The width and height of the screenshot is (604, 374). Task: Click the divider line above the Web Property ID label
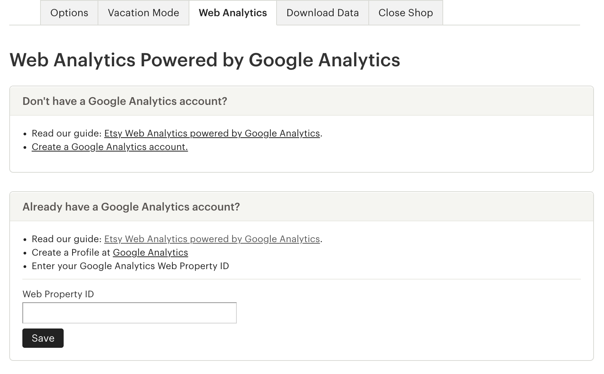[x=301, y=279]
